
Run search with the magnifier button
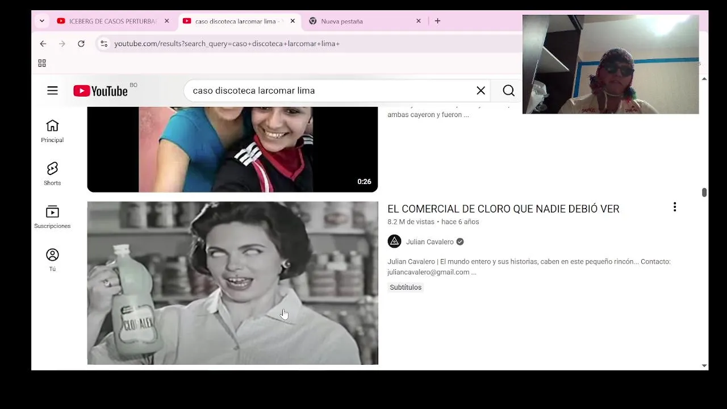(509, 90)
